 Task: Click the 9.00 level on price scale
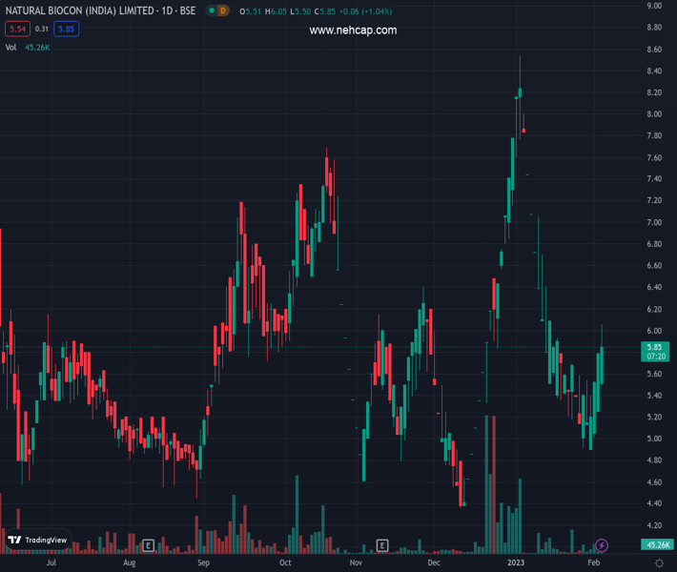(x=654, y=6)
